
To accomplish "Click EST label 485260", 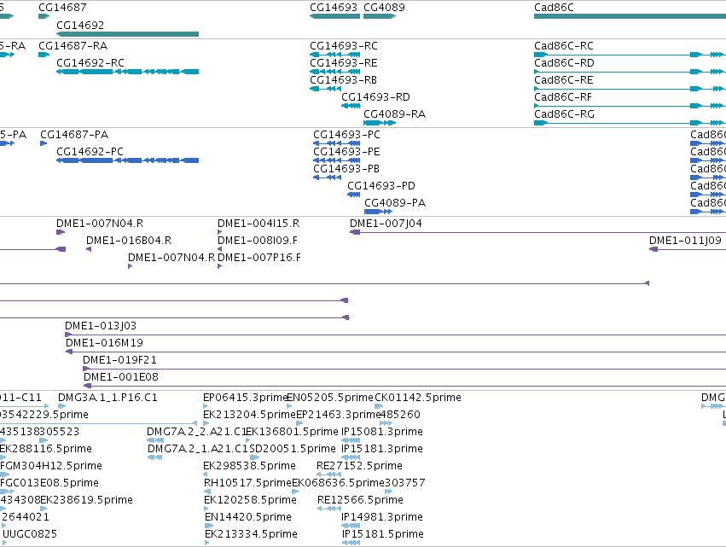I will pyautogui.click(x=400, y=415).
